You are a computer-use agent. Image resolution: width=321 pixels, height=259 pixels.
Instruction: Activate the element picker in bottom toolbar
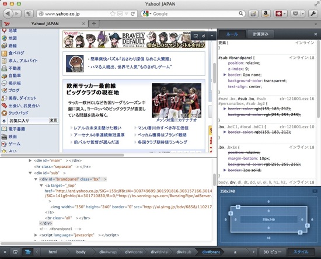point(15,252)
